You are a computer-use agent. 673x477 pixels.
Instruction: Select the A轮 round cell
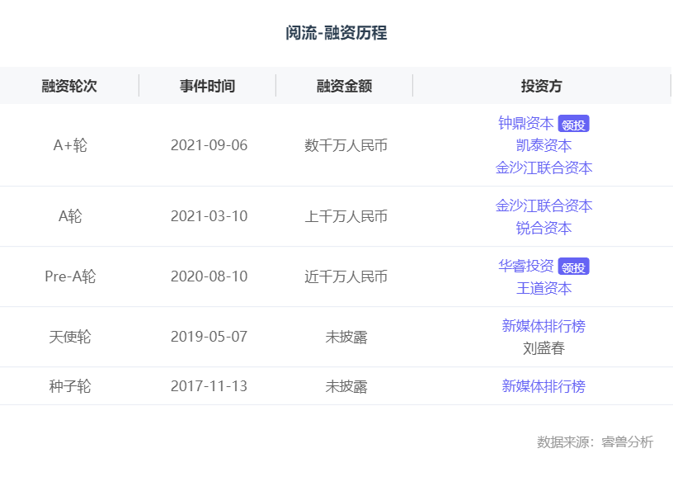pos(70,216)
